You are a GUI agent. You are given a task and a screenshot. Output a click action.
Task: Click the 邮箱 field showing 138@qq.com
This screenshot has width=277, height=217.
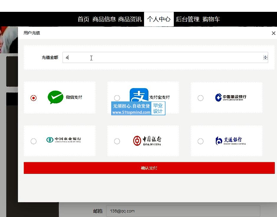pyautogui.click(x=183, y=211)
